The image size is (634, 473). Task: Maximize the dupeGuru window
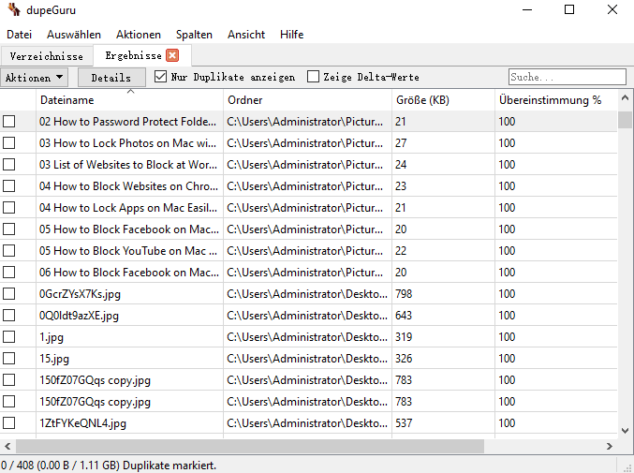coord(569,10)
